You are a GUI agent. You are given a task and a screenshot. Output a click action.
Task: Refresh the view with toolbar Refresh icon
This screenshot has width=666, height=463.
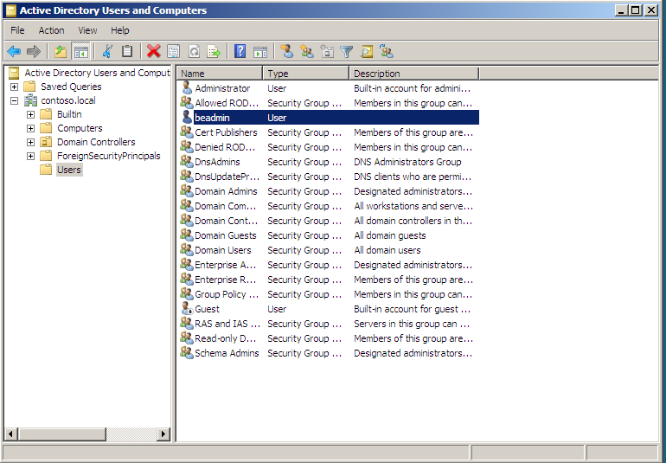coord(194,52)
